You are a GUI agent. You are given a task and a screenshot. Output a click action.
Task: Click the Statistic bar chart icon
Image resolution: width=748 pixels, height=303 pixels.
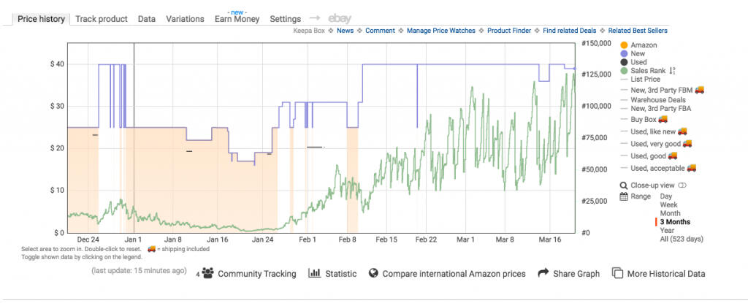(x=315, y=273)
